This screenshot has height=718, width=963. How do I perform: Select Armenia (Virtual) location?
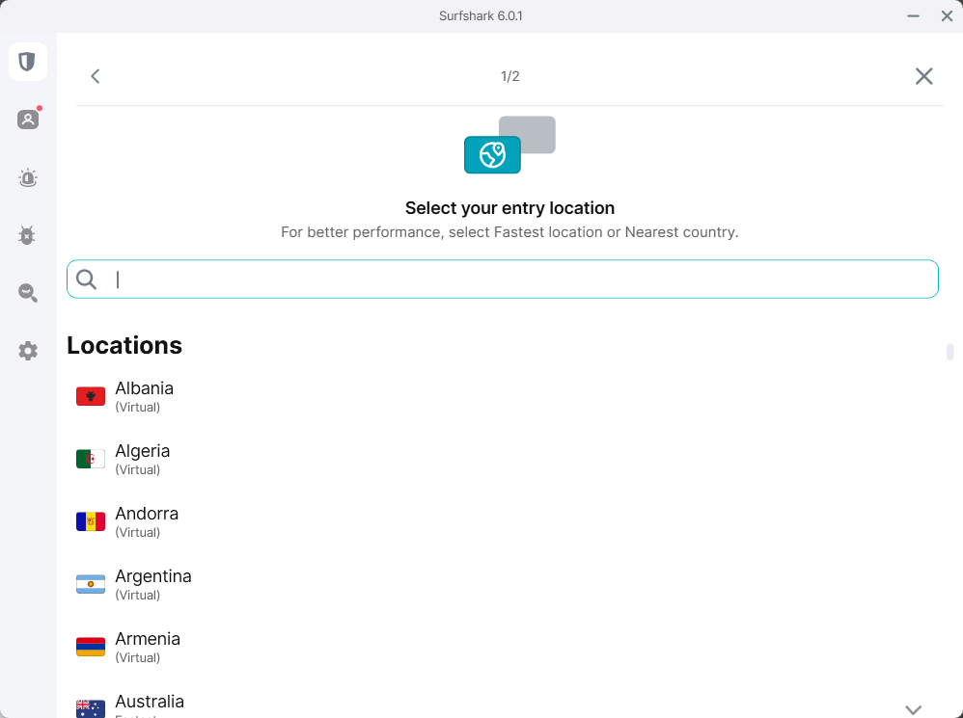pyautogui.click(x=503, y=647)
